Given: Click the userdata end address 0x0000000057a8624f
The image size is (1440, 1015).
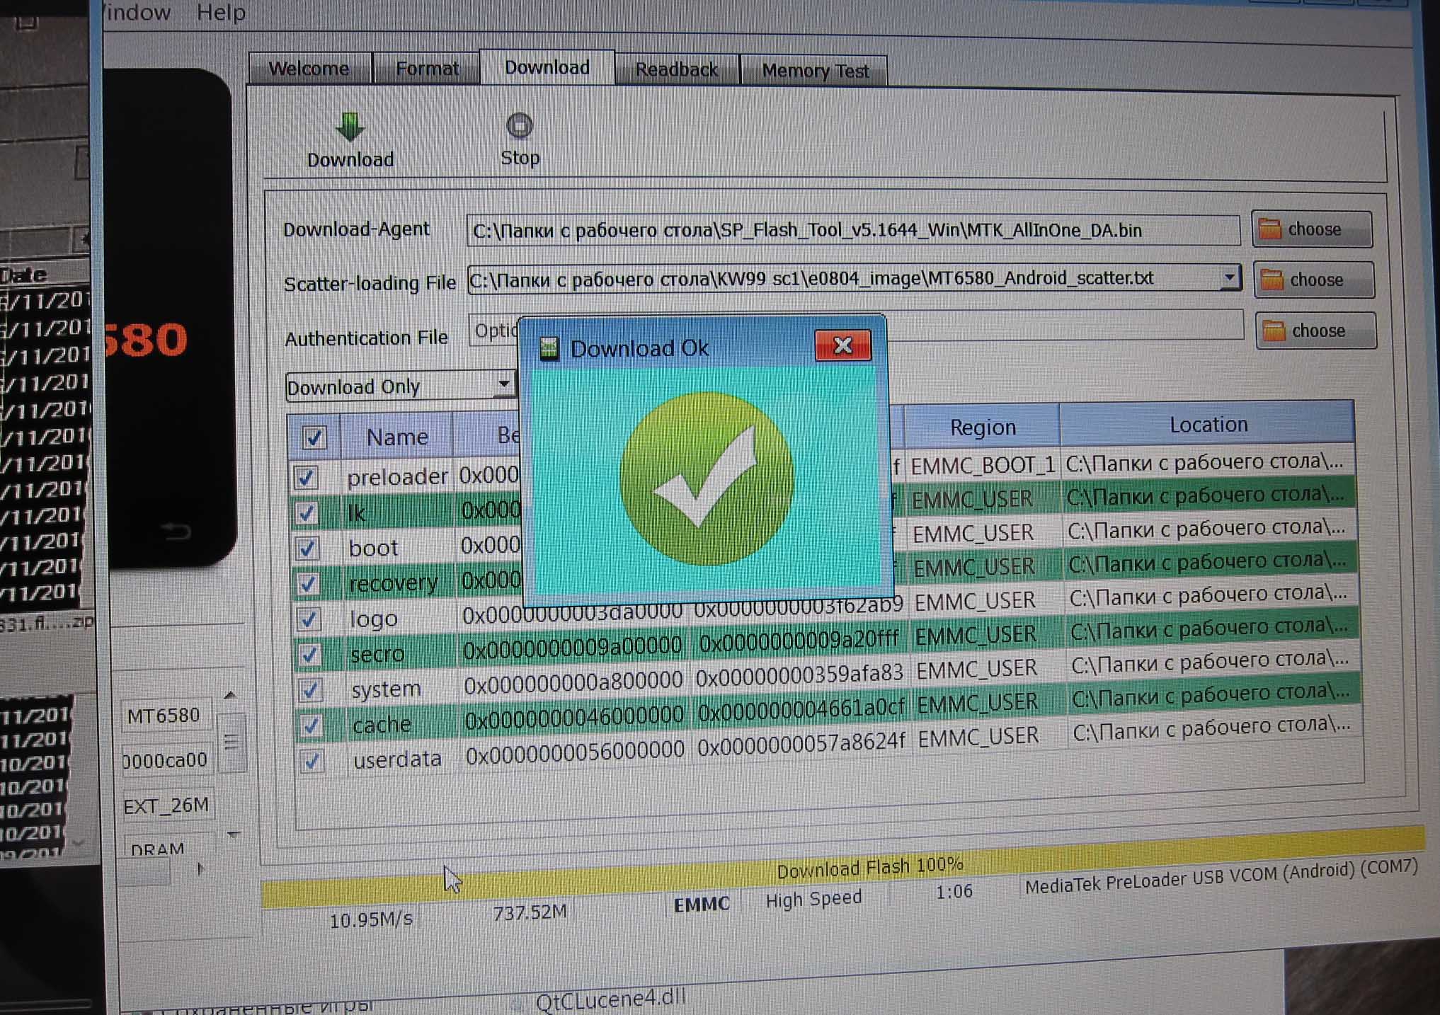Looking at the screenshot, I should pyautogui.click(x=801, y=744).
